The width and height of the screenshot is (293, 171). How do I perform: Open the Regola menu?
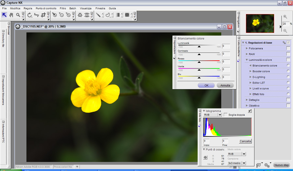(x=28, y=8)
